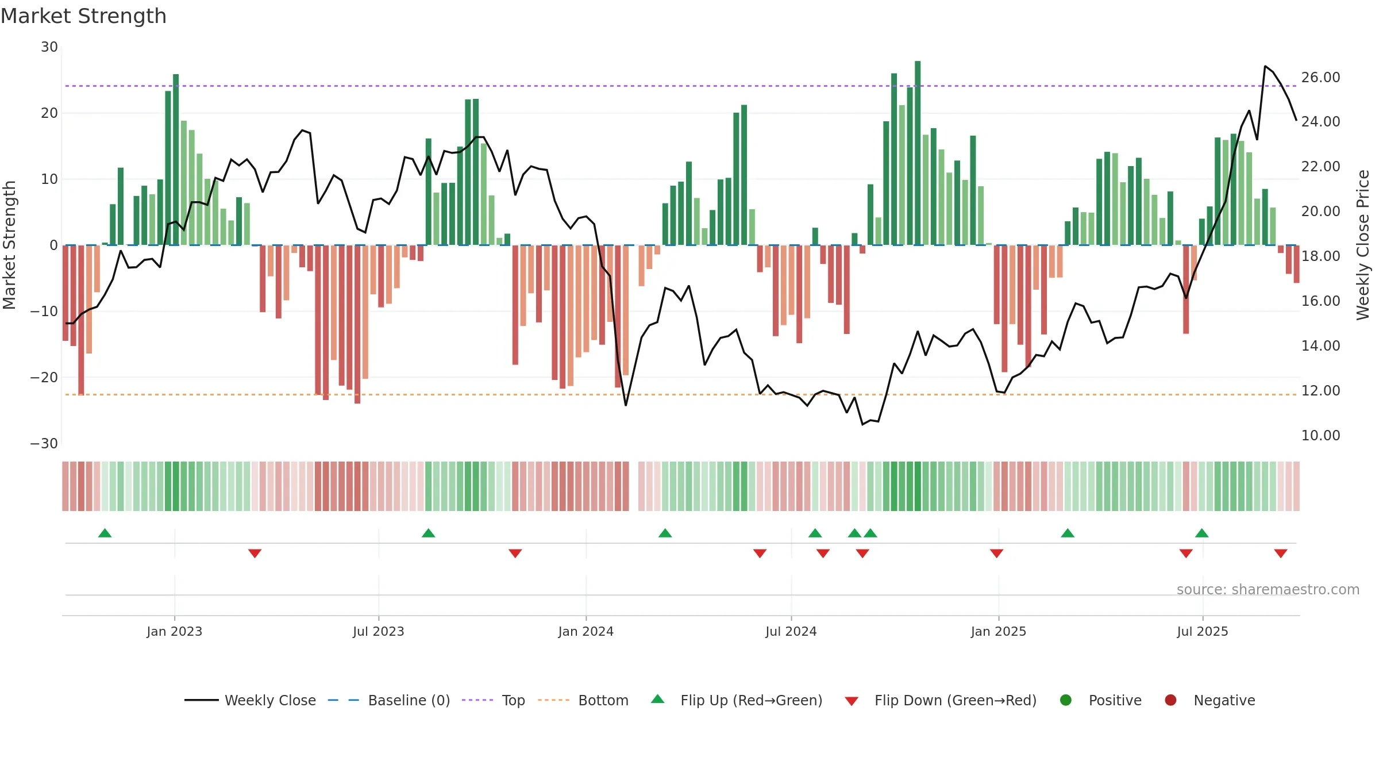Click the purple dotted Top sample in legend
The width and height of the screenshot is (1379, 776).
477,700
